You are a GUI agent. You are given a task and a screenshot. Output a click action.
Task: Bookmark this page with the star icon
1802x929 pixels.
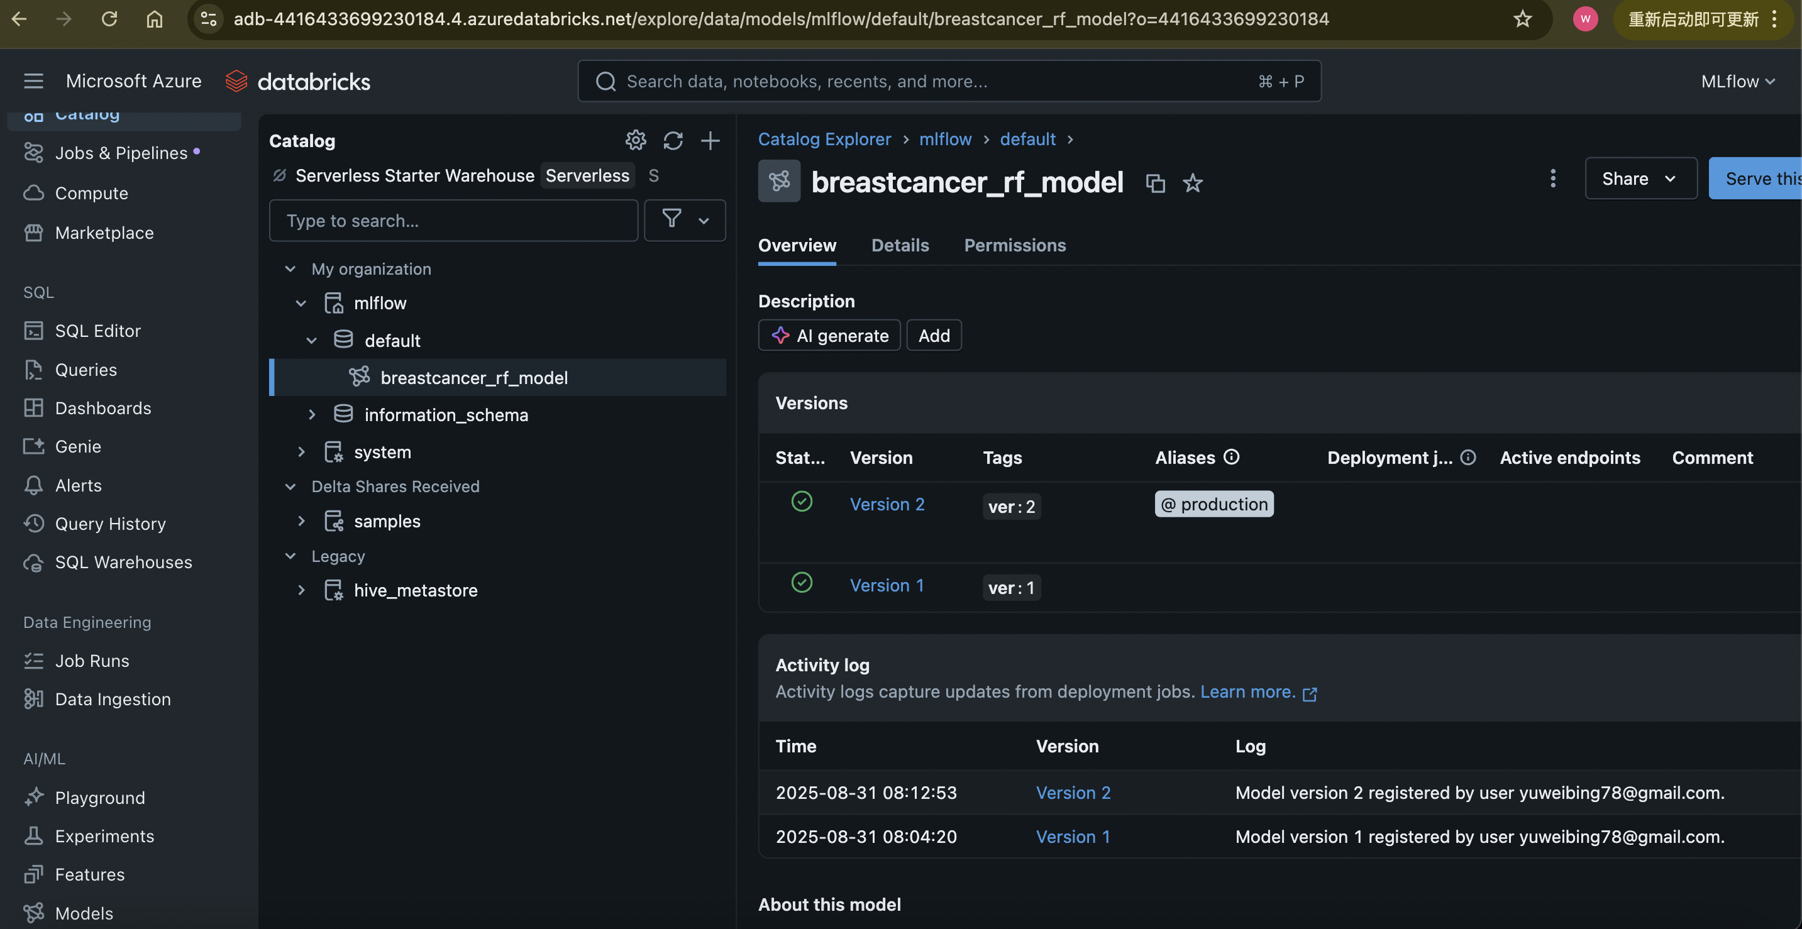(1522, 19)
